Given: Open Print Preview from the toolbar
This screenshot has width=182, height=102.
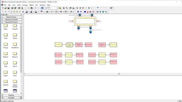Looking at the screenshot, I should click(22, 8).
